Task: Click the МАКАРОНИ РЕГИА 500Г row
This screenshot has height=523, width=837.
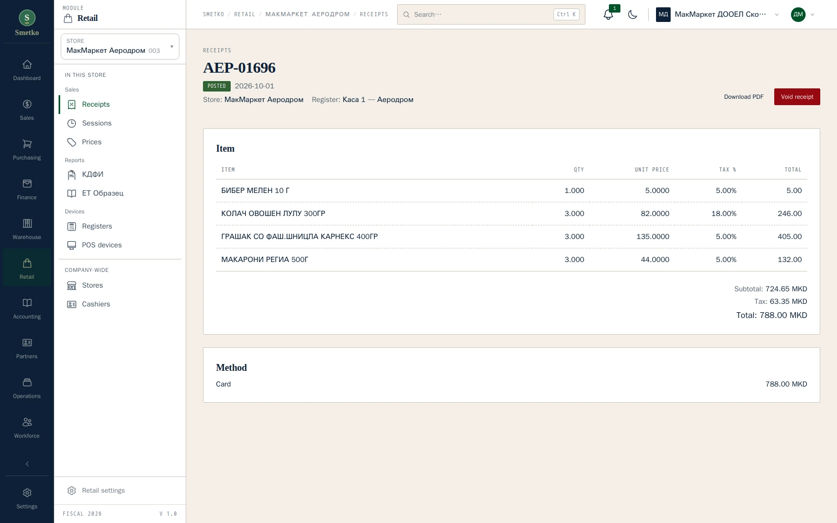Action: pyautogui.click(x=511, y=260)
